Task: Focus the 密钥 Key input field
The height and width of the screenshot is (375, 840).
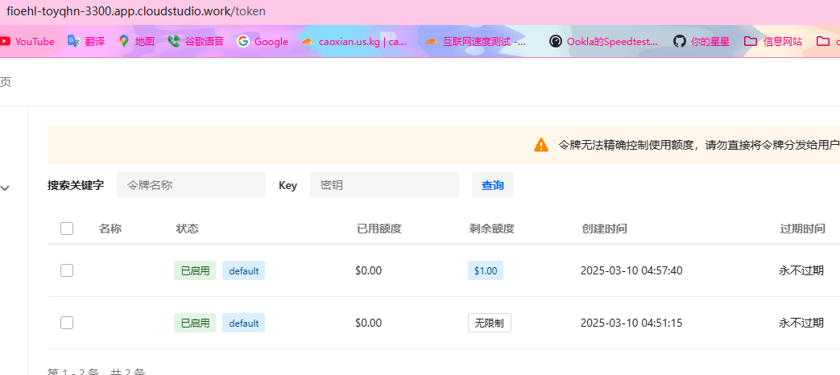Action: [385, 185]
